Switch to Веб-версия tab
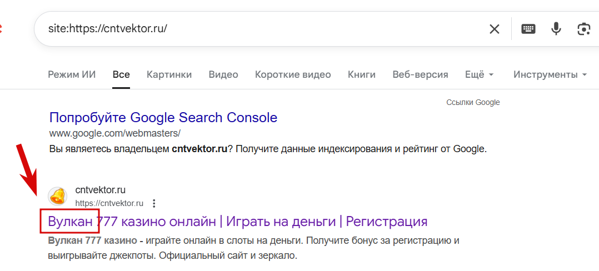The height and width of the screenshot is (271, 599). [x=420, y=74]
